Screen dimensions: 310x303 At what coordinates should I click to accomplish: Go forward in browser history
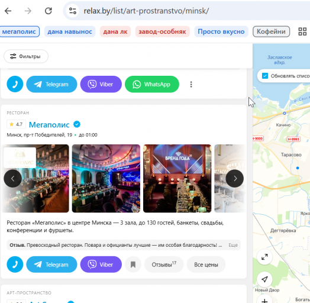tap(28, 11)
